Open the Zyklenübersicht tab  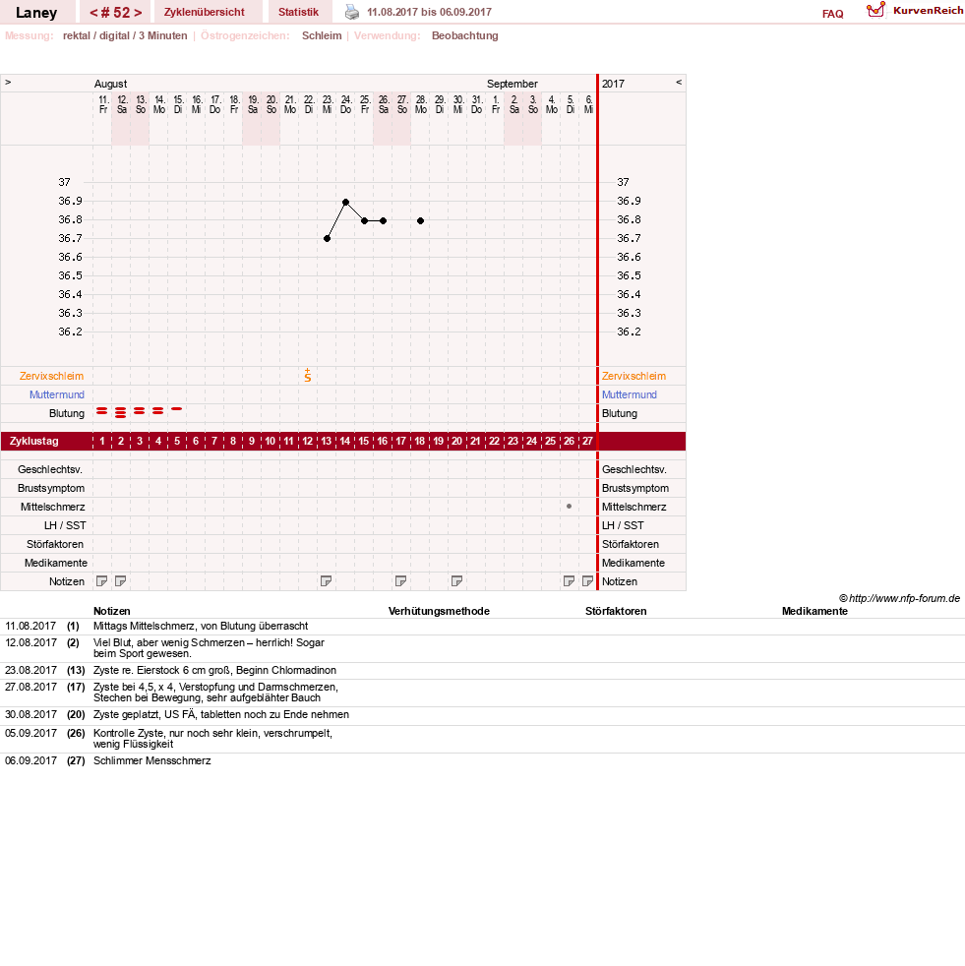[x=204, y=12]
